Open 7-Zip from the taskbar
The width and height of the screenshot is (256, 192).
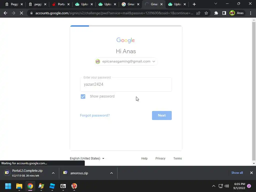pyautogui.click(x=63, y=186)
